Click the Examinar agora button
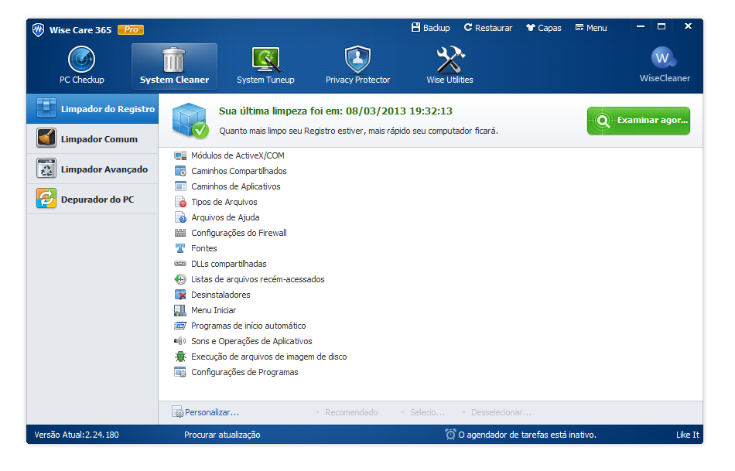735x471 pixels. pos(638,121)
